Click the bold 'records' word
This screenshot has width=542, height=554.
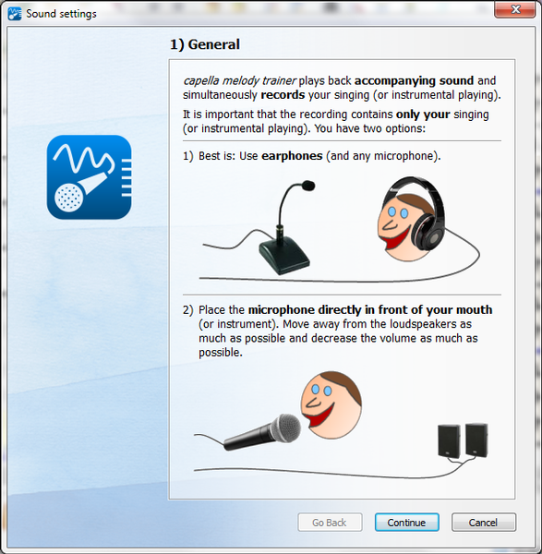pyautogui.click(x=283, y=95)
